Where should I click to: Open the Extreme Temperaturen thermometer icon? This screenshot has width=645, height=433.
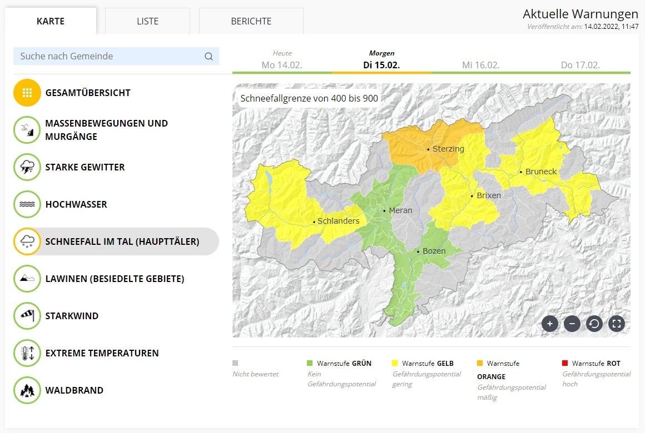click(27, 353)
